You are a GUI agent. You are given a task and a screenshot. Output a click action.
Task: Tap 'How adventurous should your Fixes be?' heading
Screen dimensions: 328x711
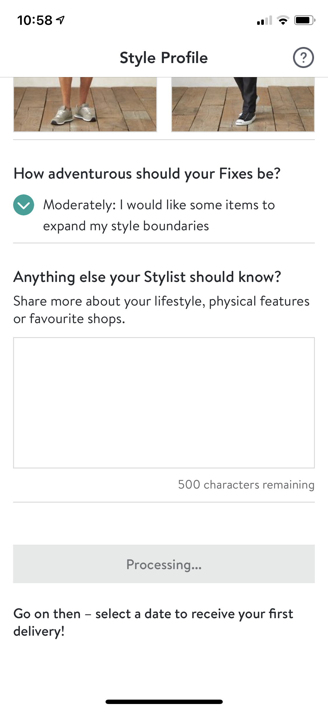coord(147,174)
